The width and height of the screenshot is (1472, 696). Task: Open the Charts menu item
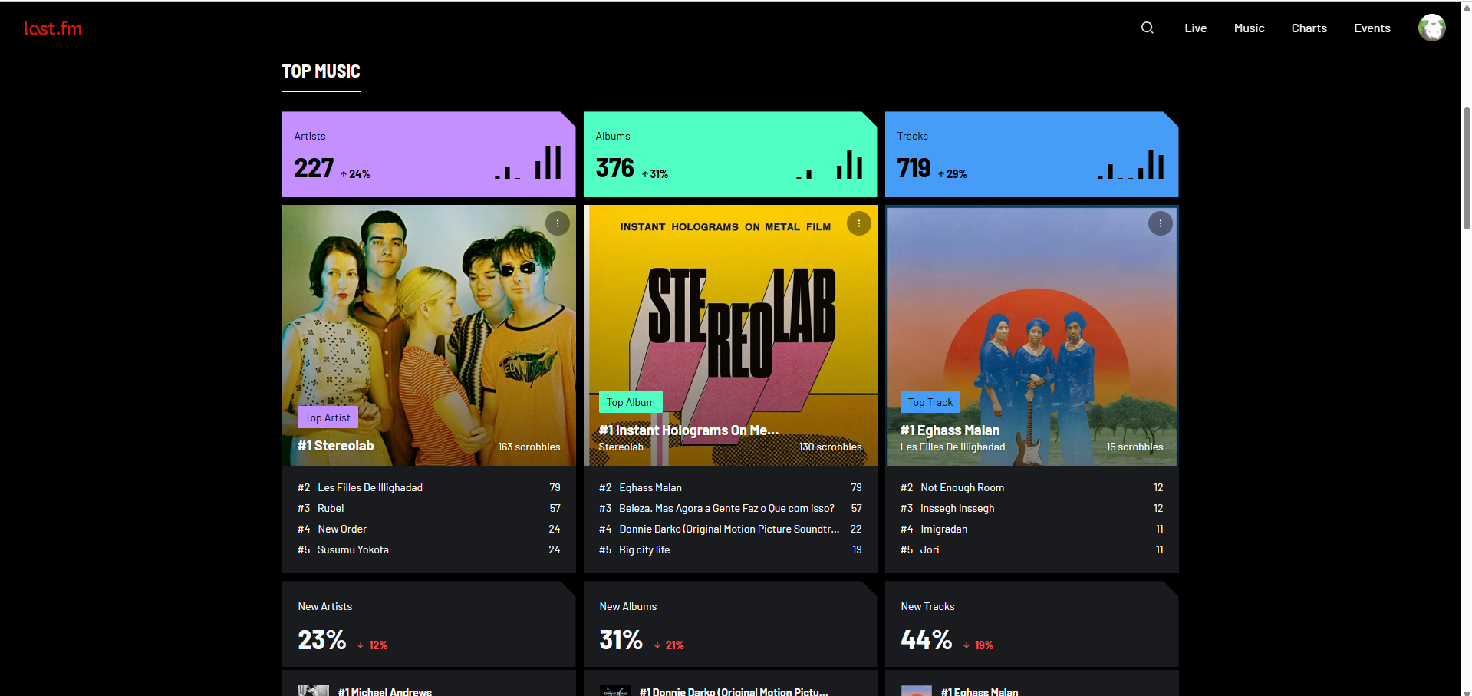click(x=1309, y=28)
